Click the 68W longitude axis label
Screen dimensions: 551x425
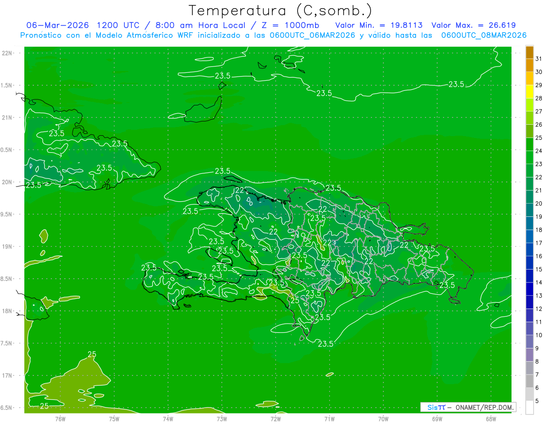tap(490, 419)
